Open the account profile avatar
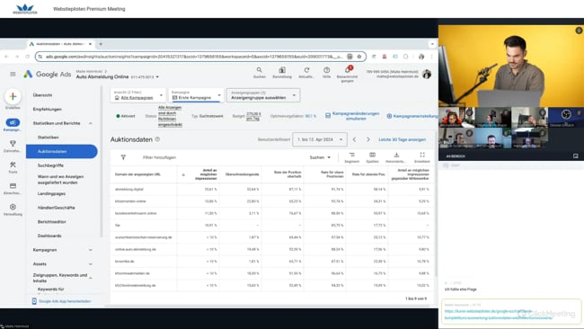The image size is (584, 329). point(427,74)
